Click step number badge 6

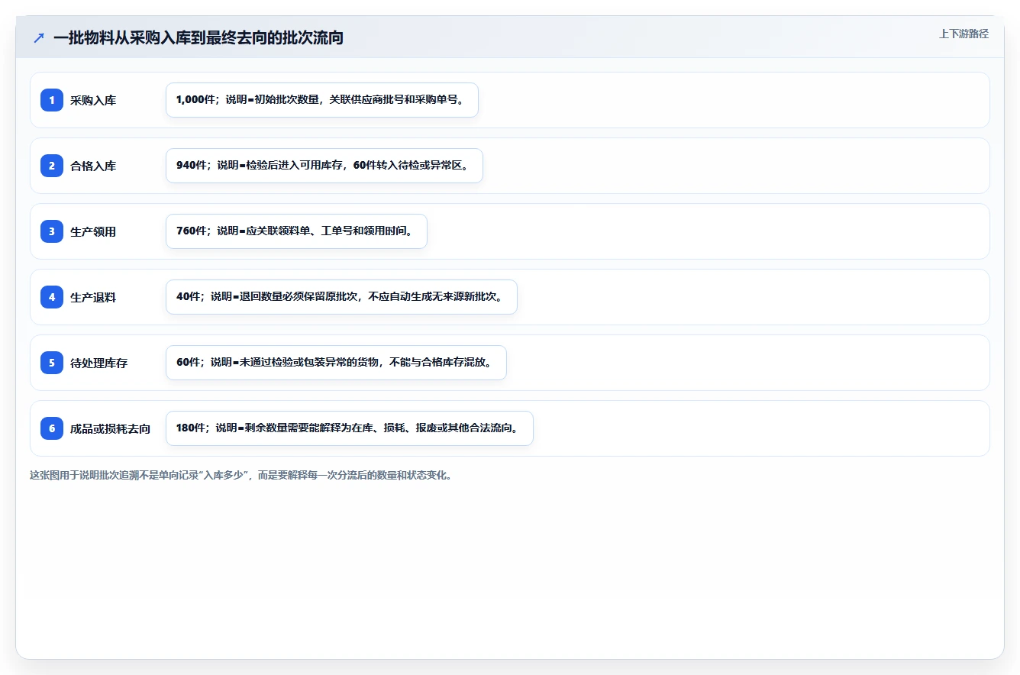tap(52, 428)
